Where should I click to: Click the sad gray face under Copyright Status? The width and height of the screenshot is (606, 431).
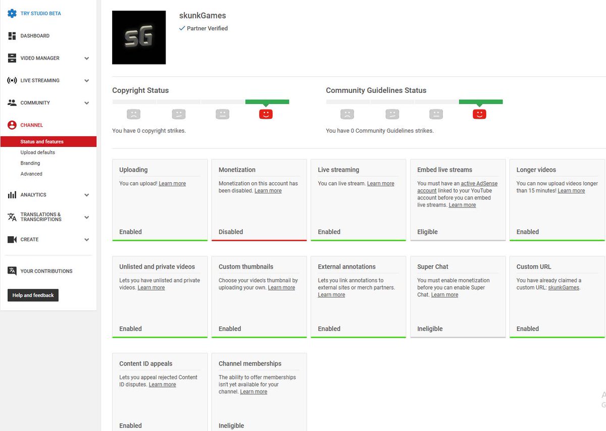click(133, 114)
